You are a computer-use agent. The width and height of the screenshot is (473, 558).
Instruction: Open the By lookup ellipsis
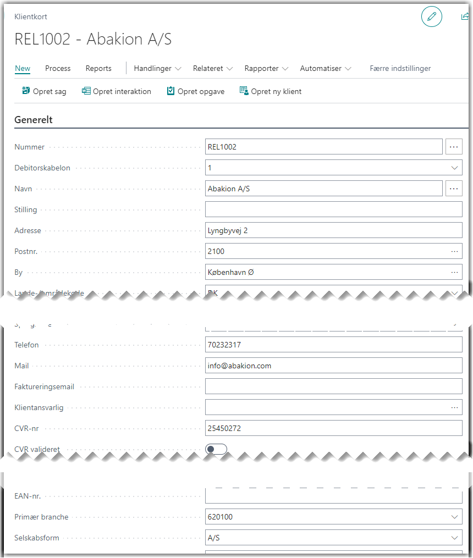pos(454,272)
